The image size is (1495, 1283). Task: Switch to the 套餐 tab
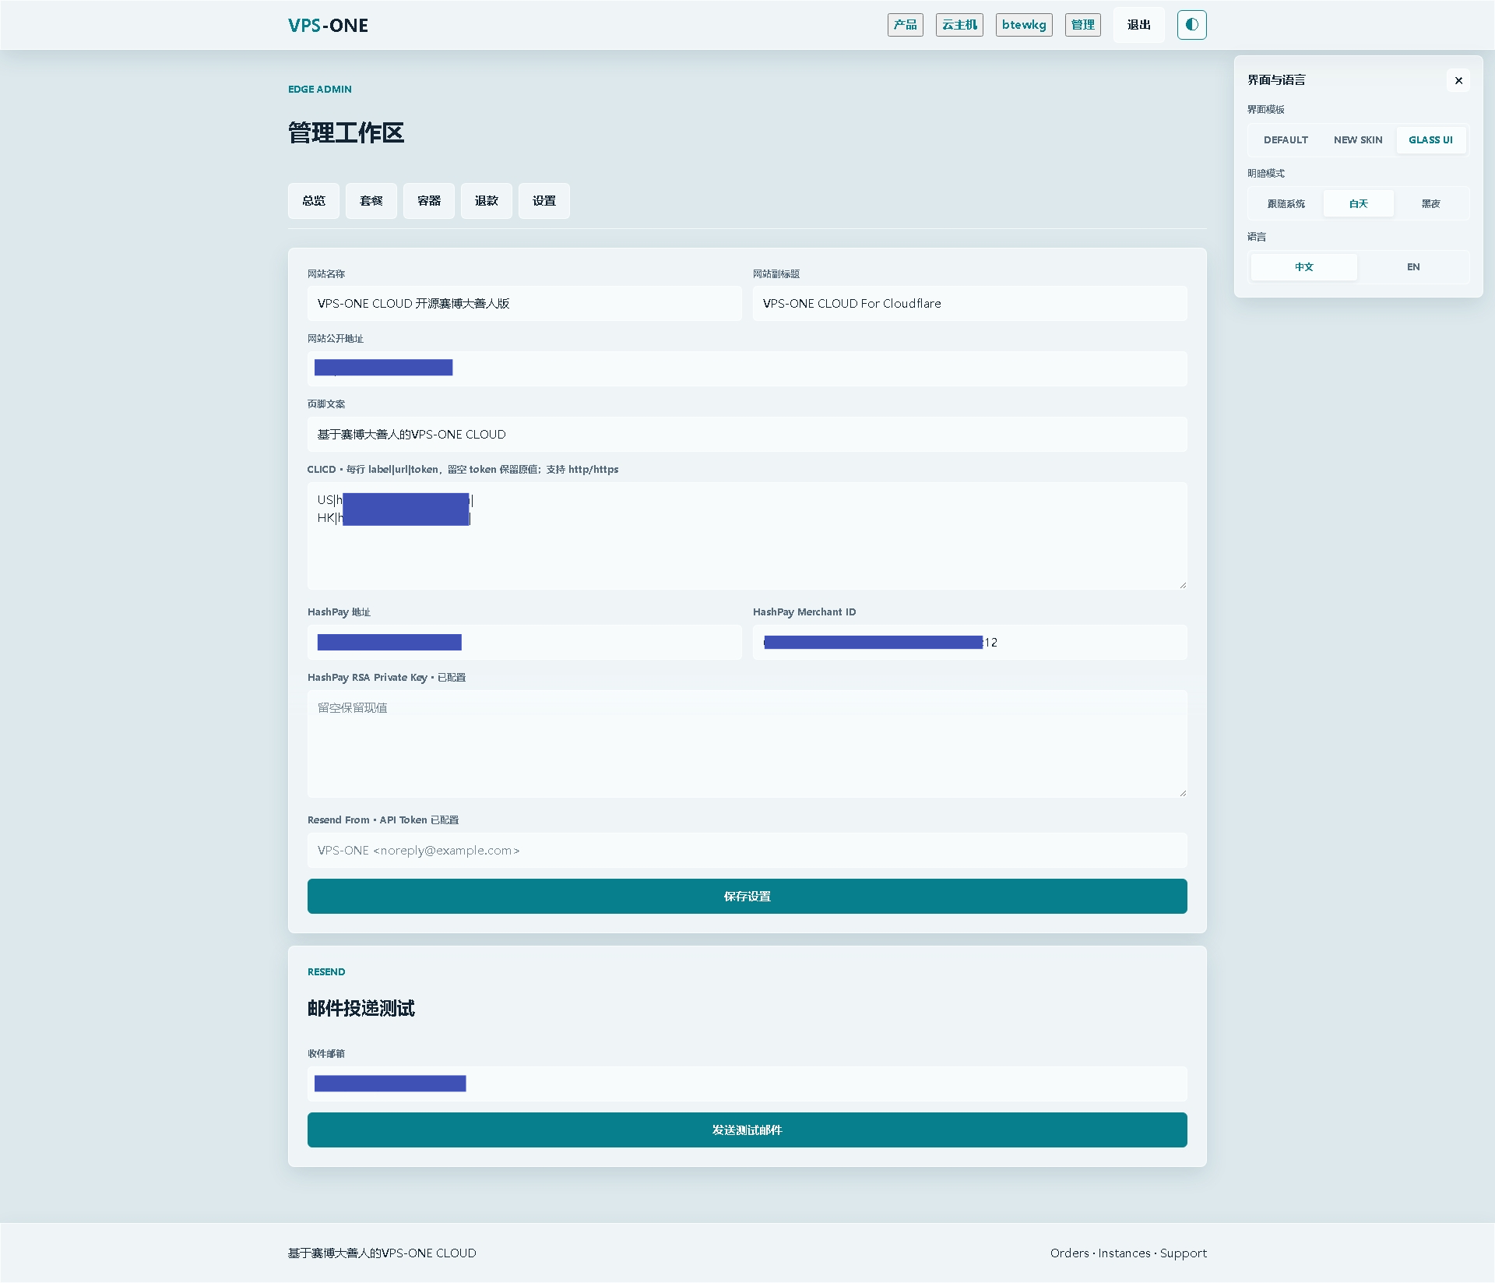click(x=371, y=201)
